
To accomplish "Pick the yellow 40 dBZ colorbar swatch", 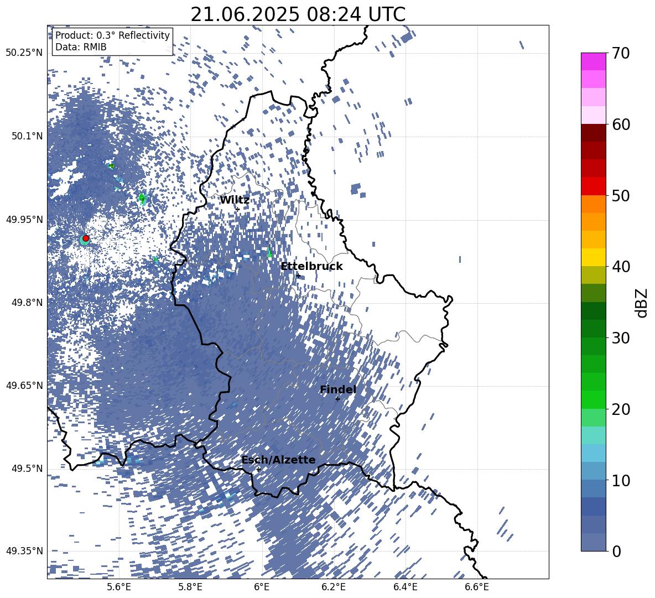I will 593,257.
